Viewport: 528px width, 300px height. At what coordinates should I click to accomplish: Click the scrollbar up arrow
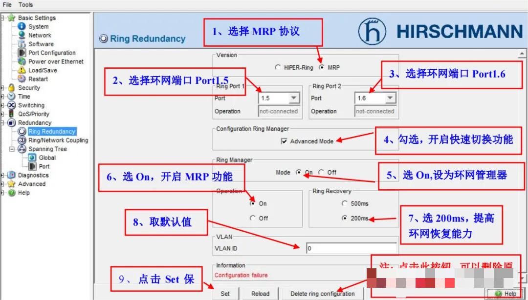coord(522,54)
